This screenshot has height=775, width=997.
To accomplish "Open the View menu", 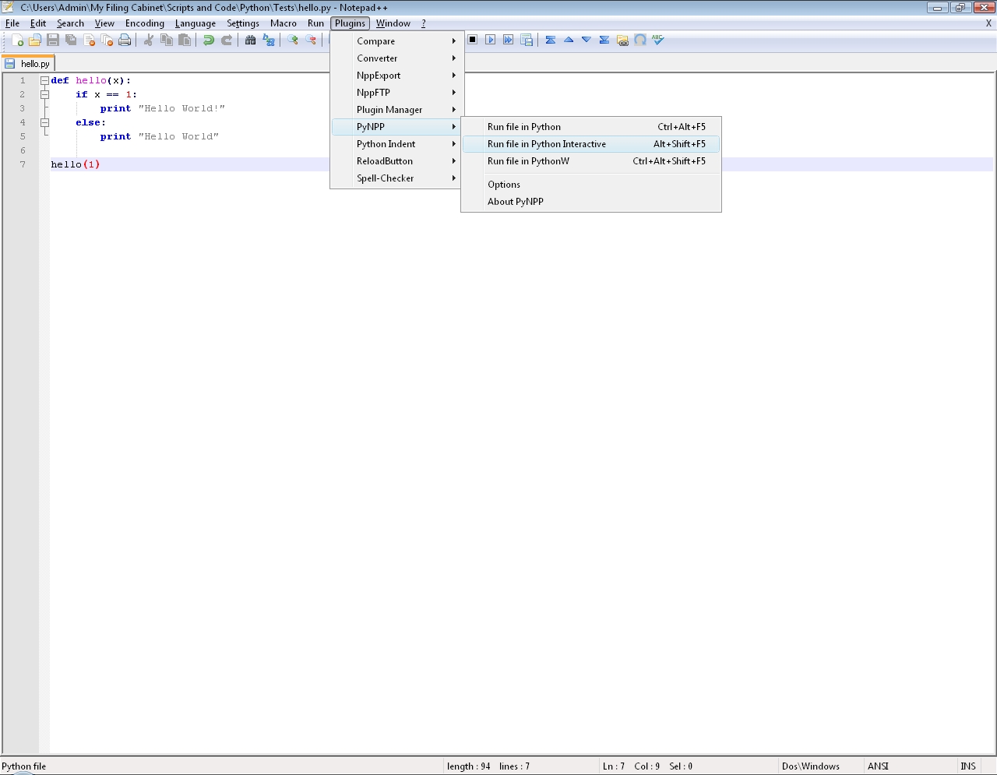I will pyautogui.click(x=104, y=23).
